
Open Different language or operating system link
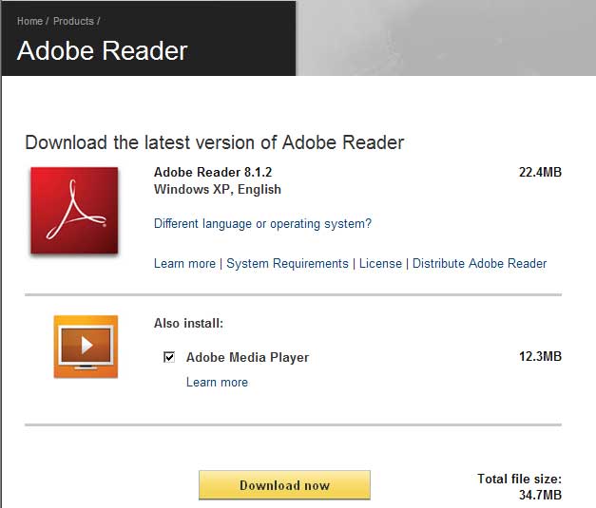pyautogui.click(x=262, y=224)
